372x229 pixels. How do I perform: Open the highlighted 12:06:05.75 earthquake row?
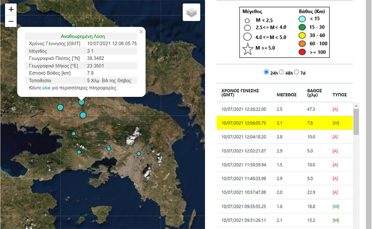(x=284, y=123)
